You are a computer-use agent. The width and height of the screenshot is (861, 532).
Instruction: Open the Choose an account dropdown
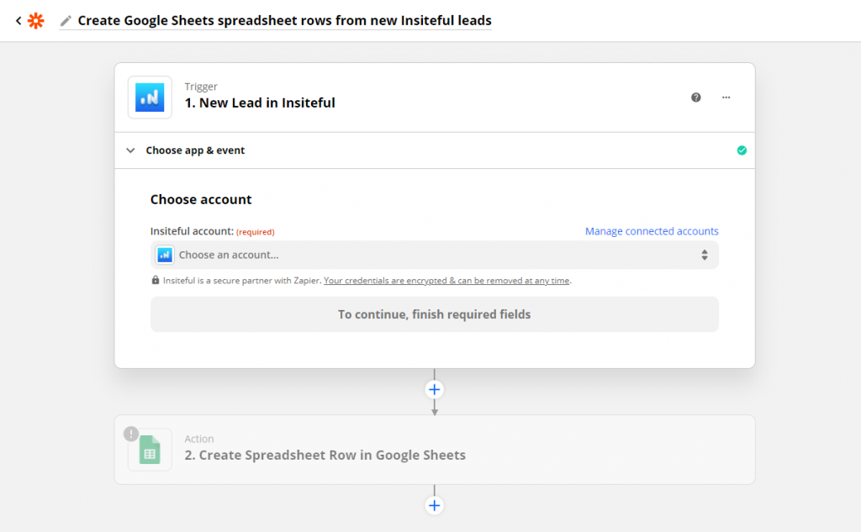point(435,255)
